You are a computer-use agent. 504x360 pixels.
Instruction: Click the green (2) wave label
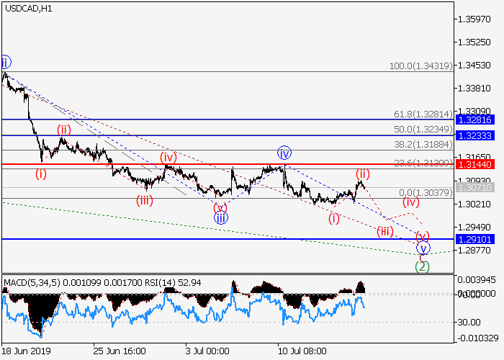(423, 266)
